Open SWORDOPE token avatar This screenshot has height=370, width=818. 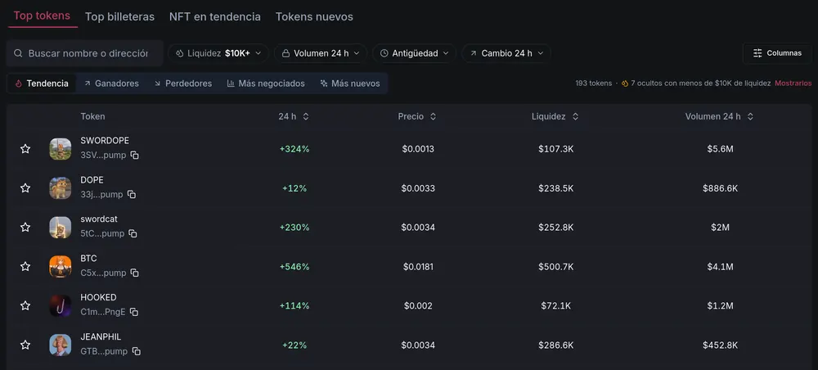(x=61, y=149)
